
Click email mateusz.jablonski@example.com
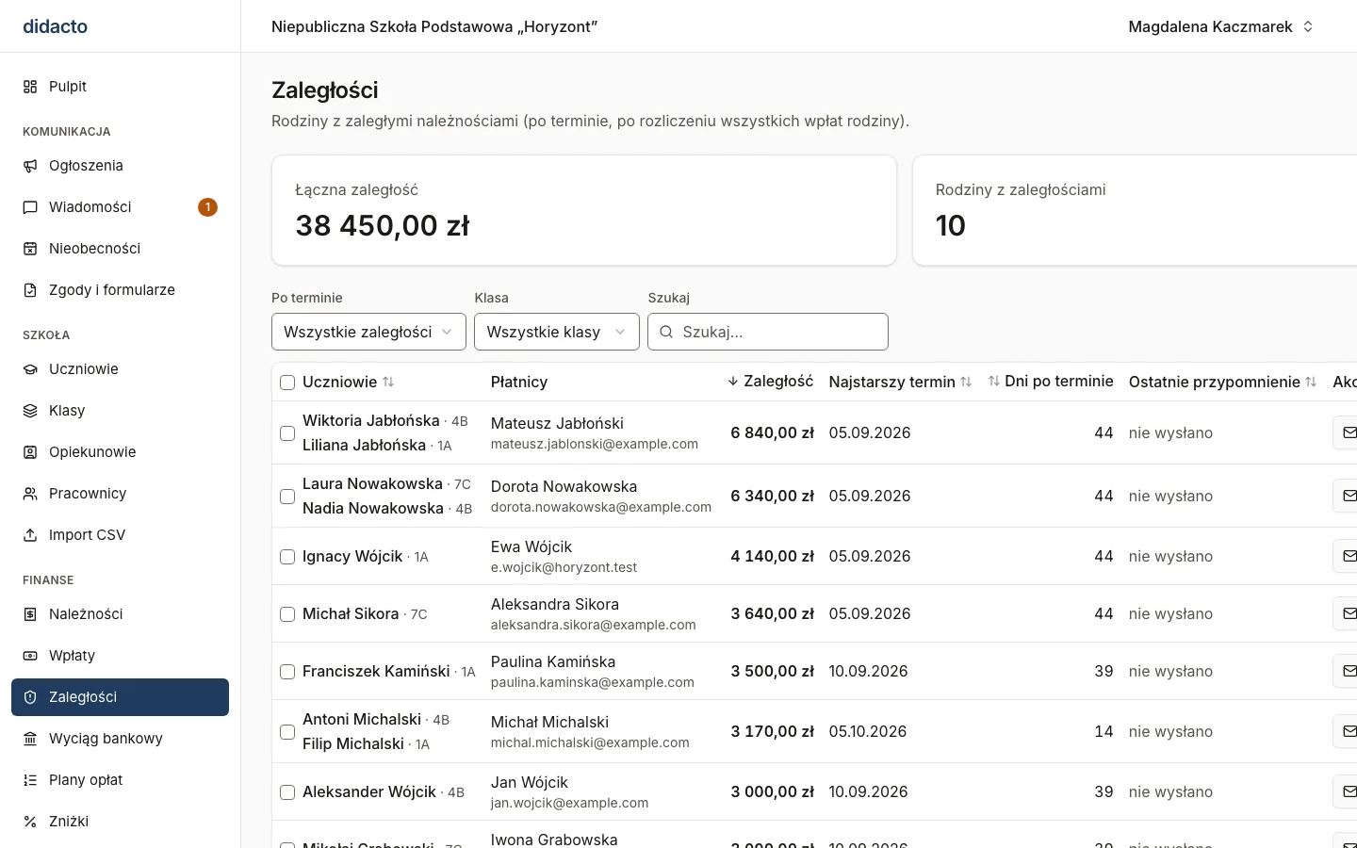[x=595, y=445]
